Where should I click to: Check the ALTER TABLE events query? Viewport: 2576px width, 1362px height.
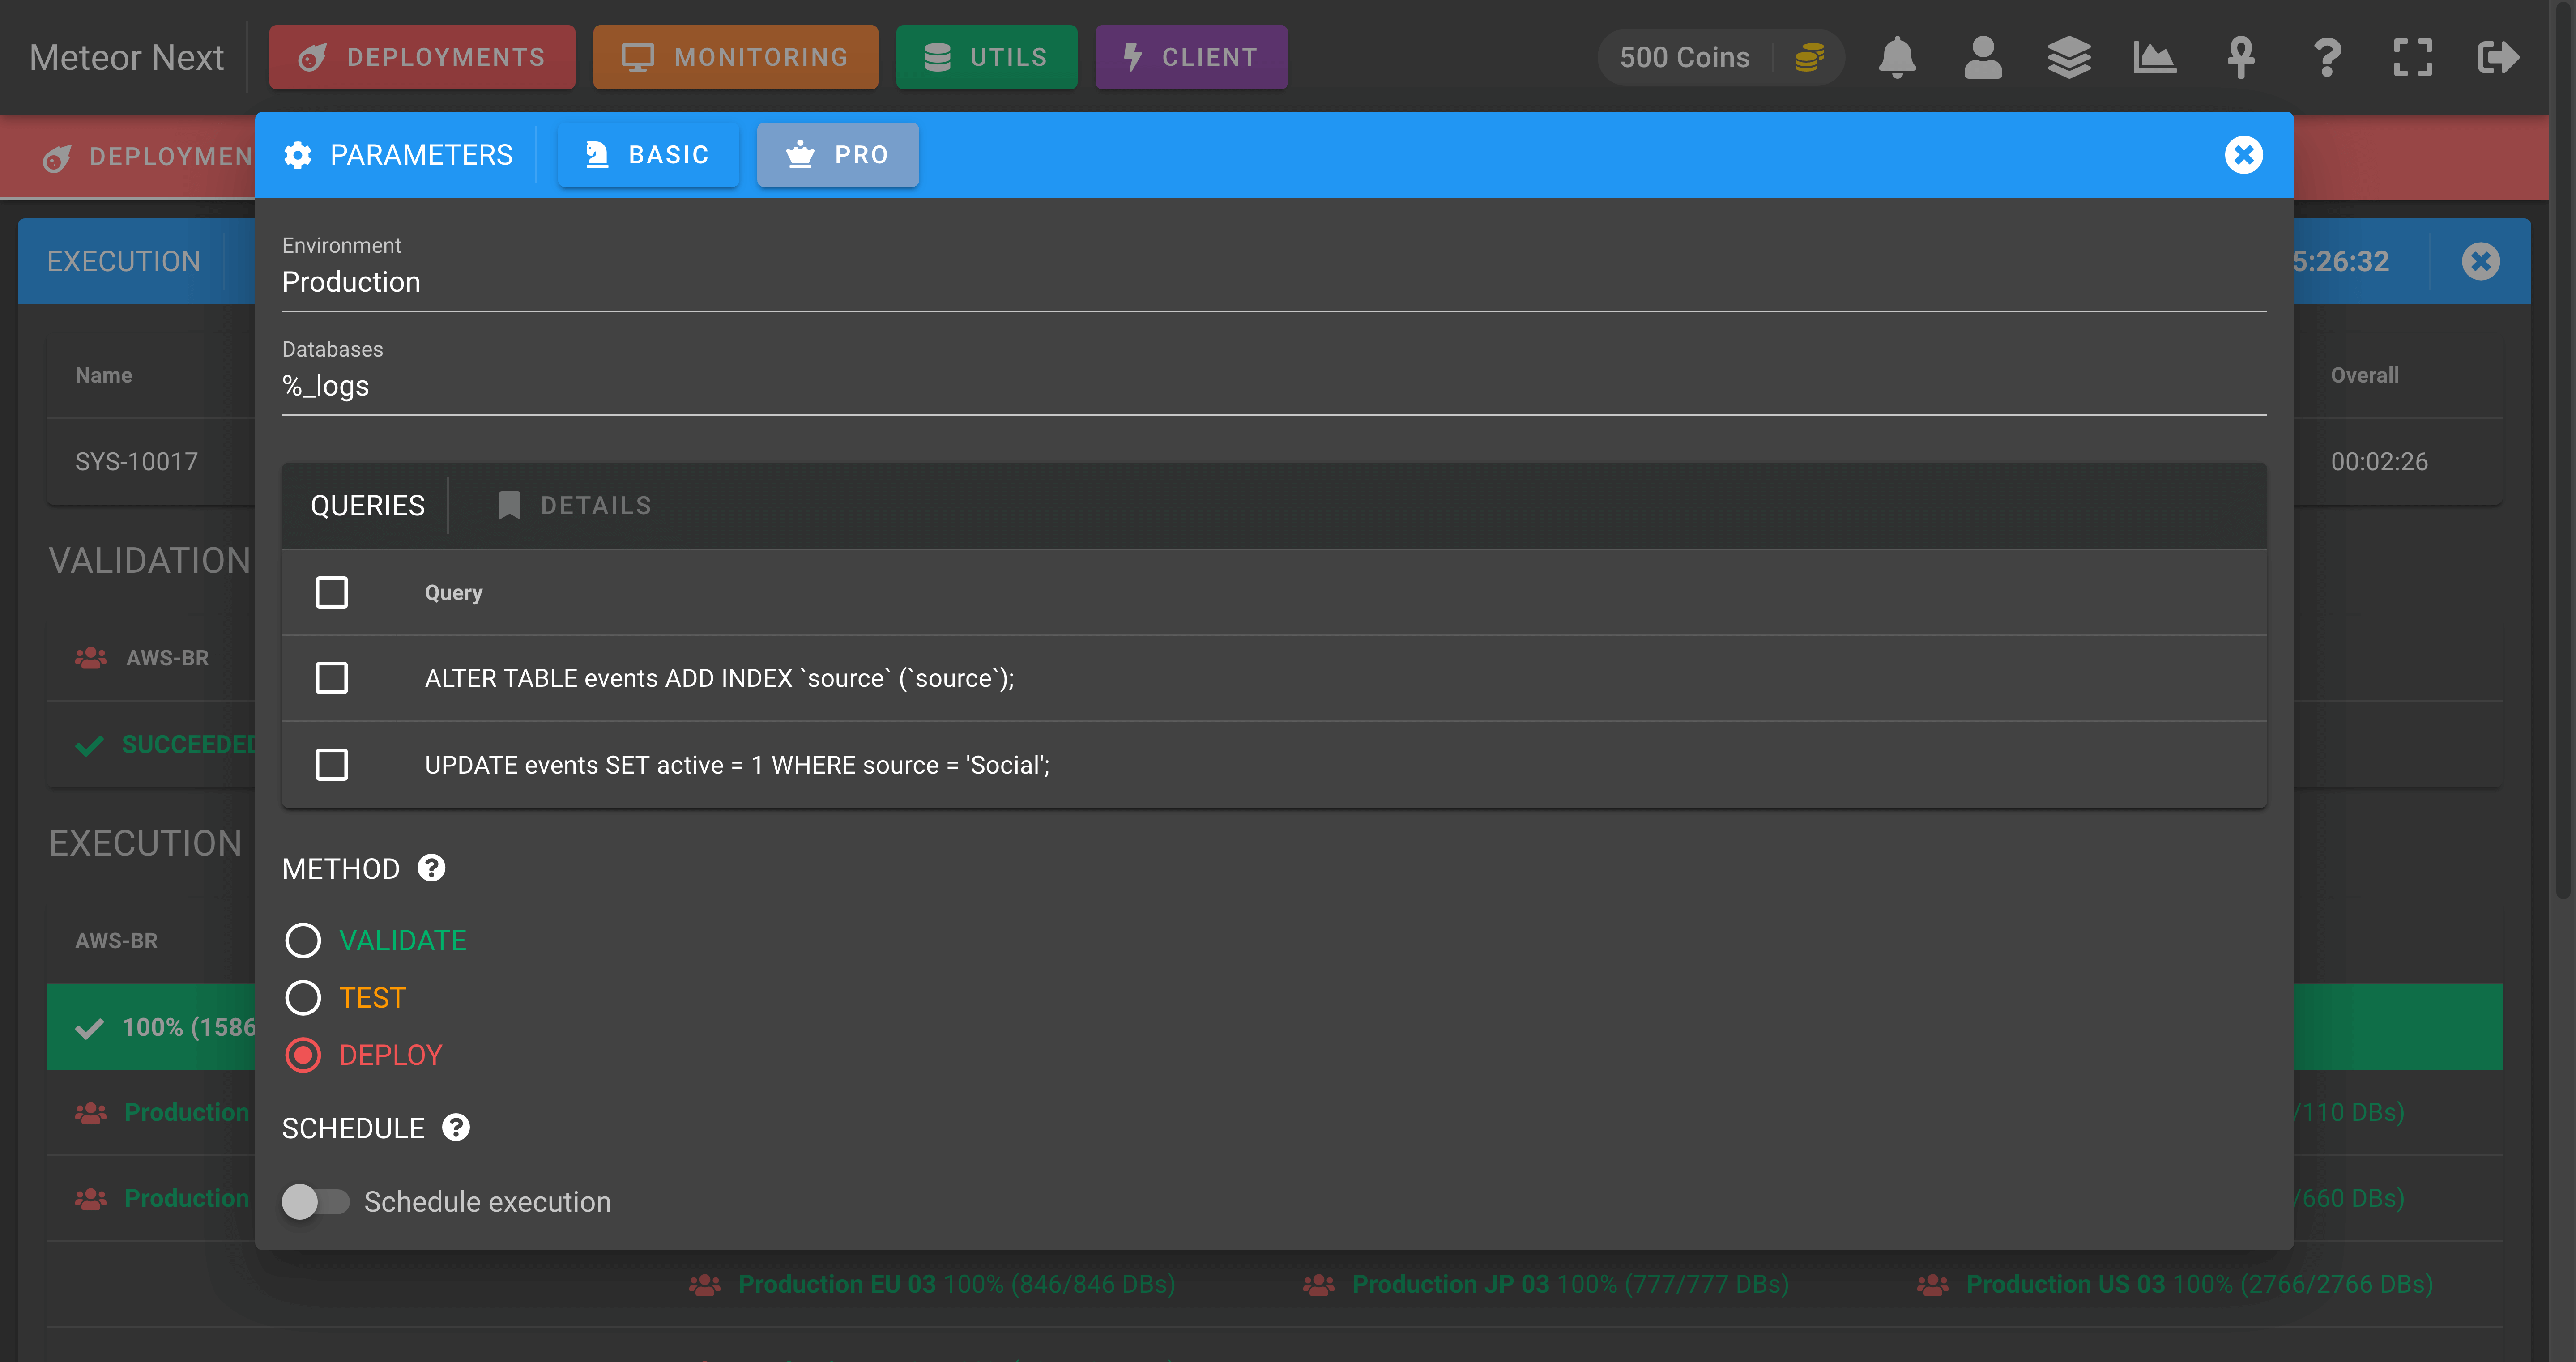[x=331, y=678]
